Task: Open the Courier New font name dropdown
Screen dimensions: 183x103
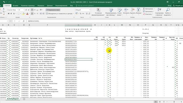Action: click(18, 10)
